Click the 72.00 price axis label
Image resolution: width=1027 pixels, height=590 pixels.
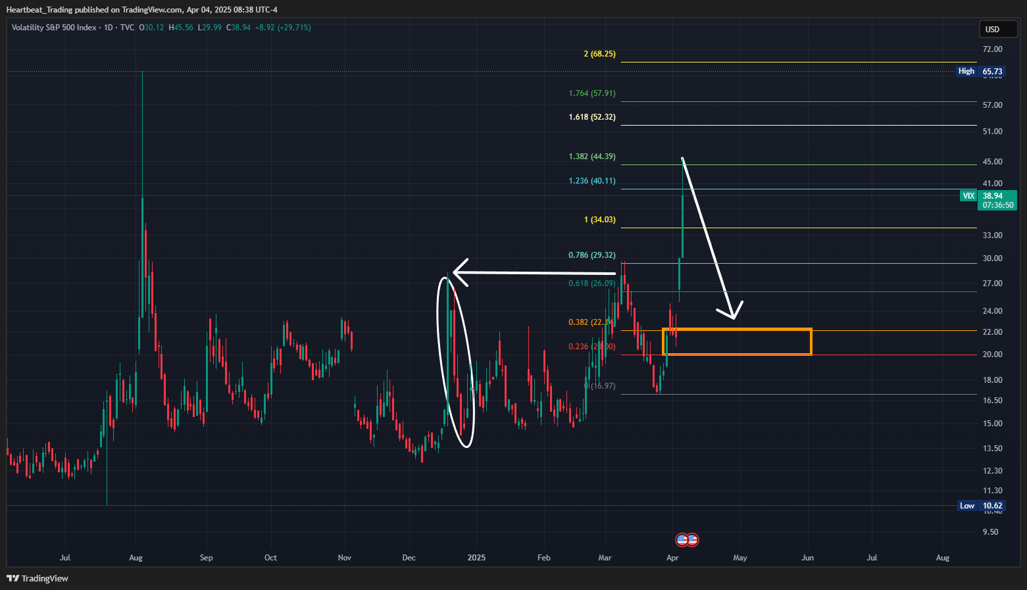click(992, 49)
